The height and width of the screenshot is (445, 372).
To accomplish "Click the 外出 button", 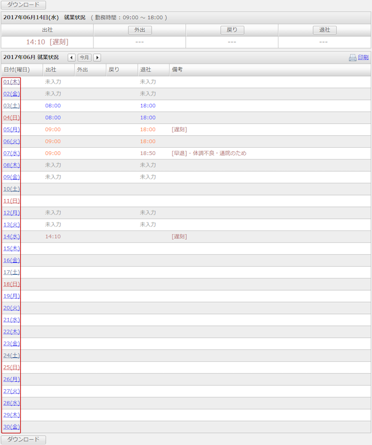I will (140, 30).
